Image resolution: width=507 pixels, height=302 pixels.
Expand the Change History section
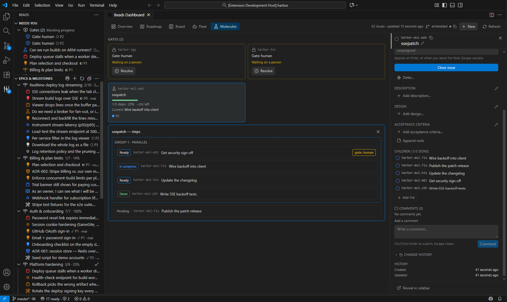414,255
